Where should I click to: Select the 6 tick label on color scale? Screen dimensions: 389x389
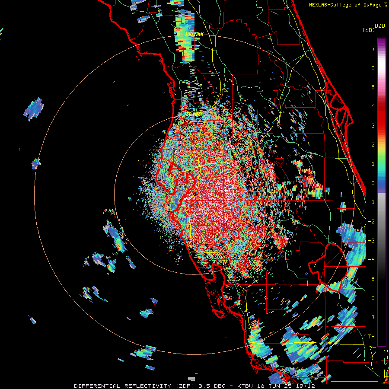(373, 68)
